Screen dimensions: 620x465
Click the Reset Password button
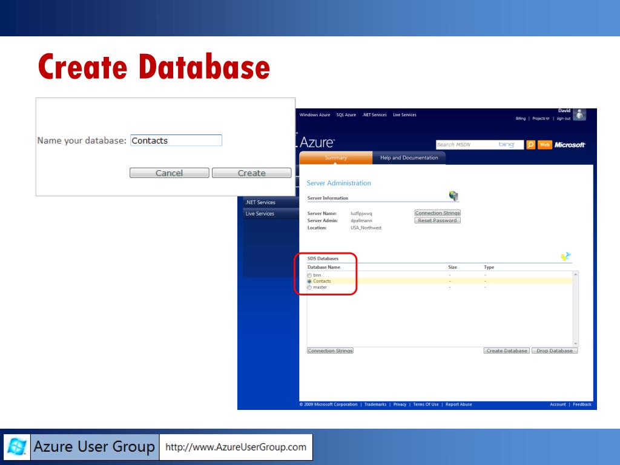437,220
